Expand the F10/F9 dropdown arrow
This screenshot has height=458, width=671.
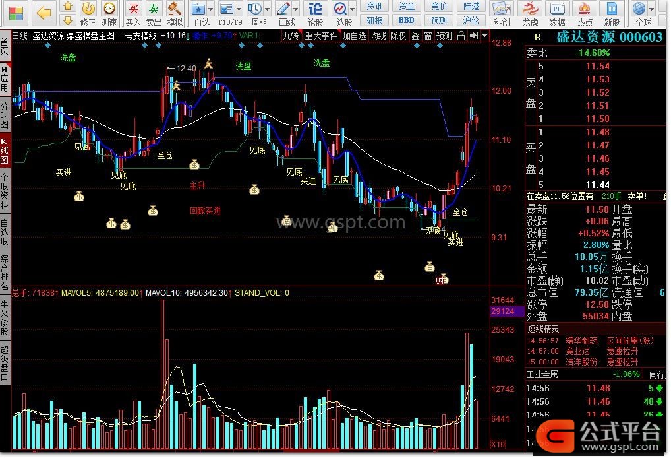click(x=239, y=9)
